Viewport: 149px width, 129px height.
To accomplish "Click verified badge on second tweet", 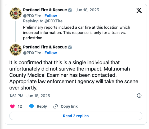I will [x=70, y=47].
